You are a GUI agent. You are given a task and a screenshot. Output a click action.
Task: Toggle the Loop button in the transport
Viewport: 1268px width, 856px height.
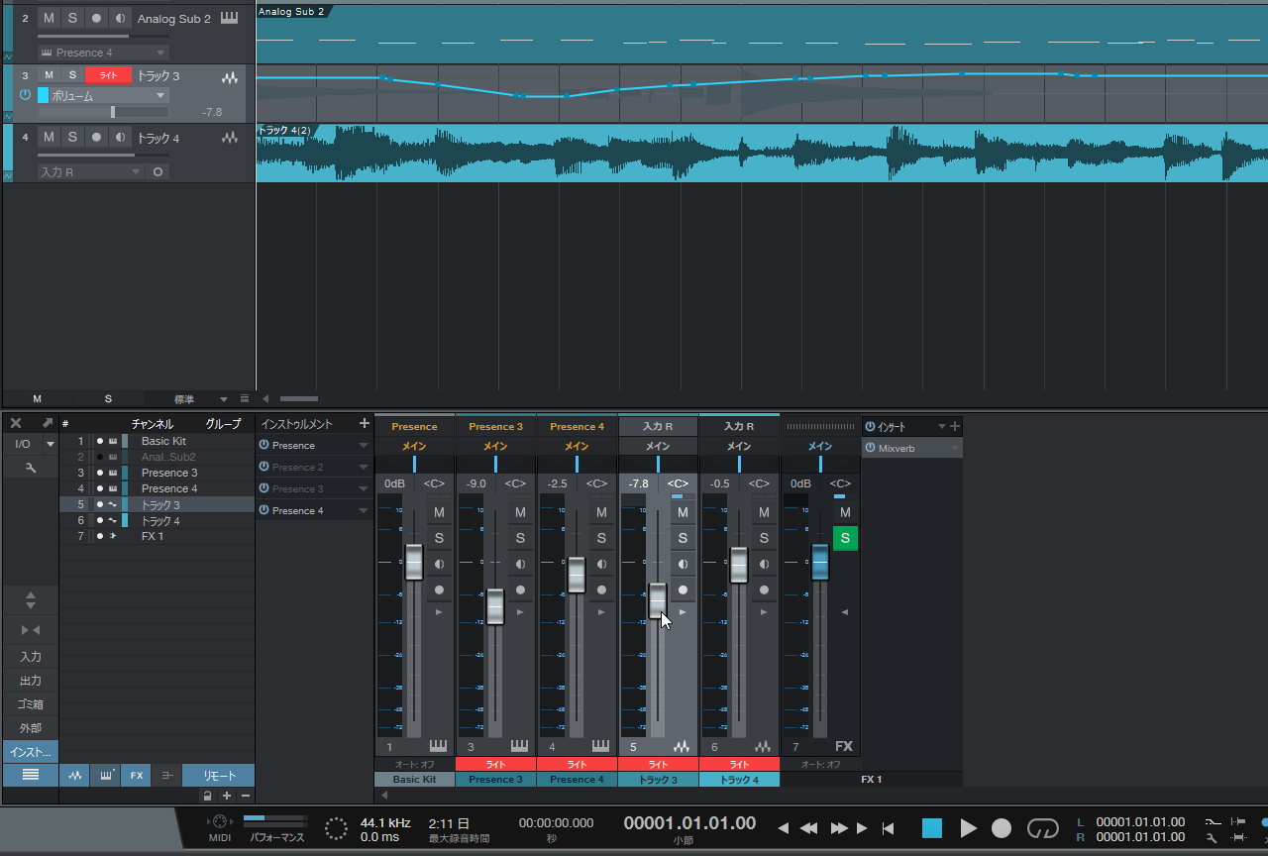(x=1043, y=828)
